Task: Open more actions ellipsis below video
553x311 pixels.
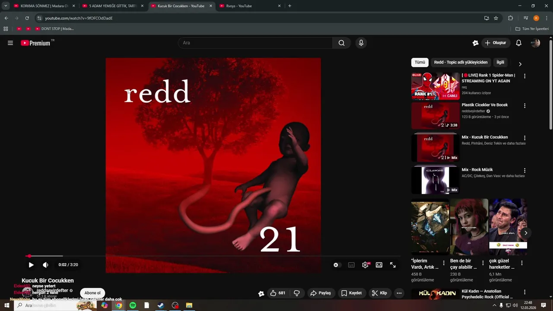Action: (399, 293)
